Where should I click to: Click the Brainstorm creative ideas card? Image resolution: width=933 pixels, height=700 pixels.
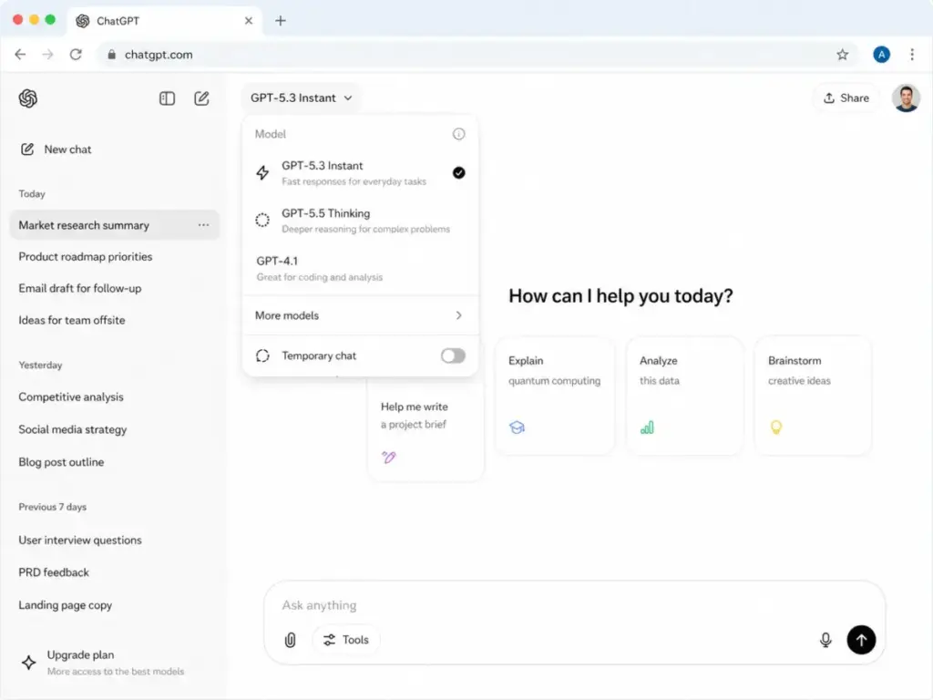coord(813,396)
